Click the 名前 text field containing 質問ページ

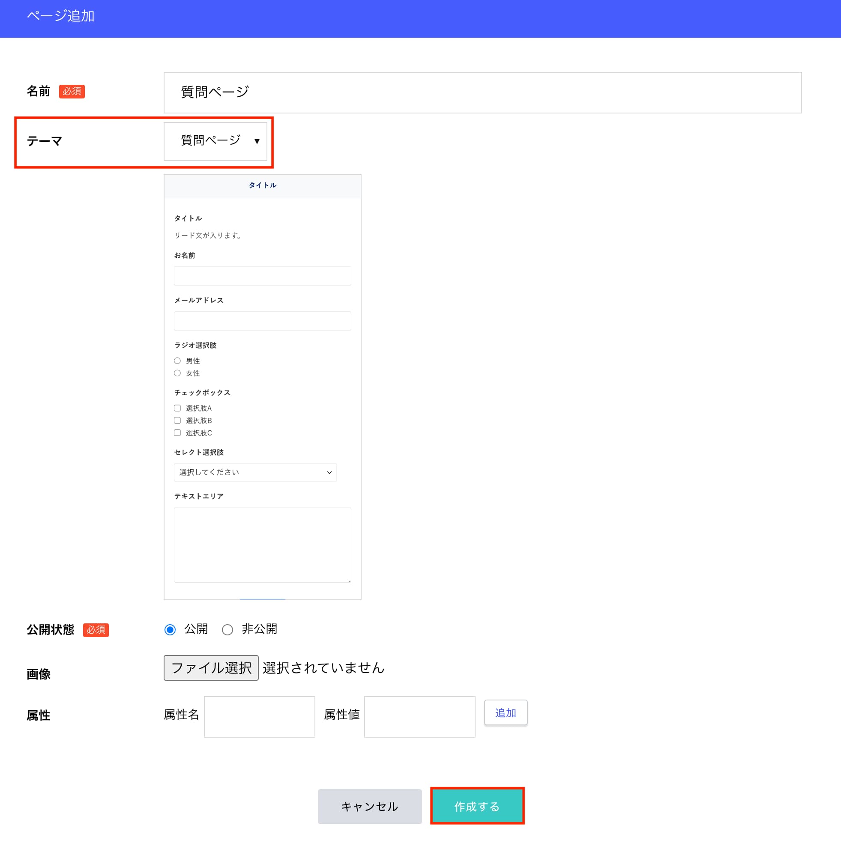482,92
